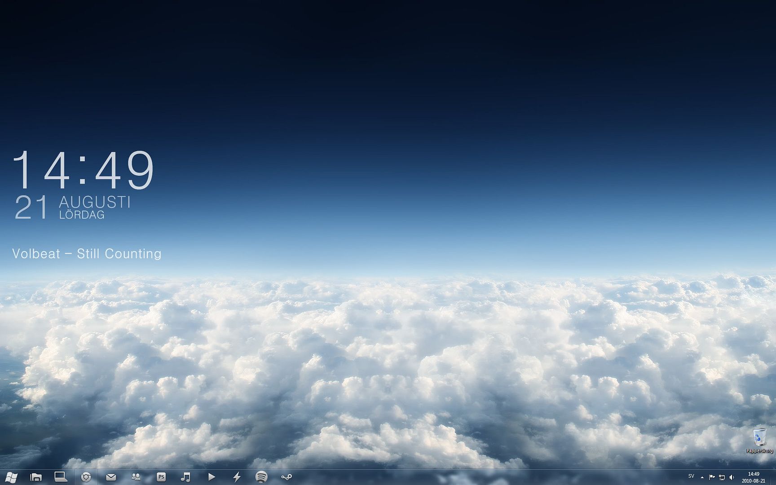Click the Volbeat – Still Counting track title

(87, 254)
